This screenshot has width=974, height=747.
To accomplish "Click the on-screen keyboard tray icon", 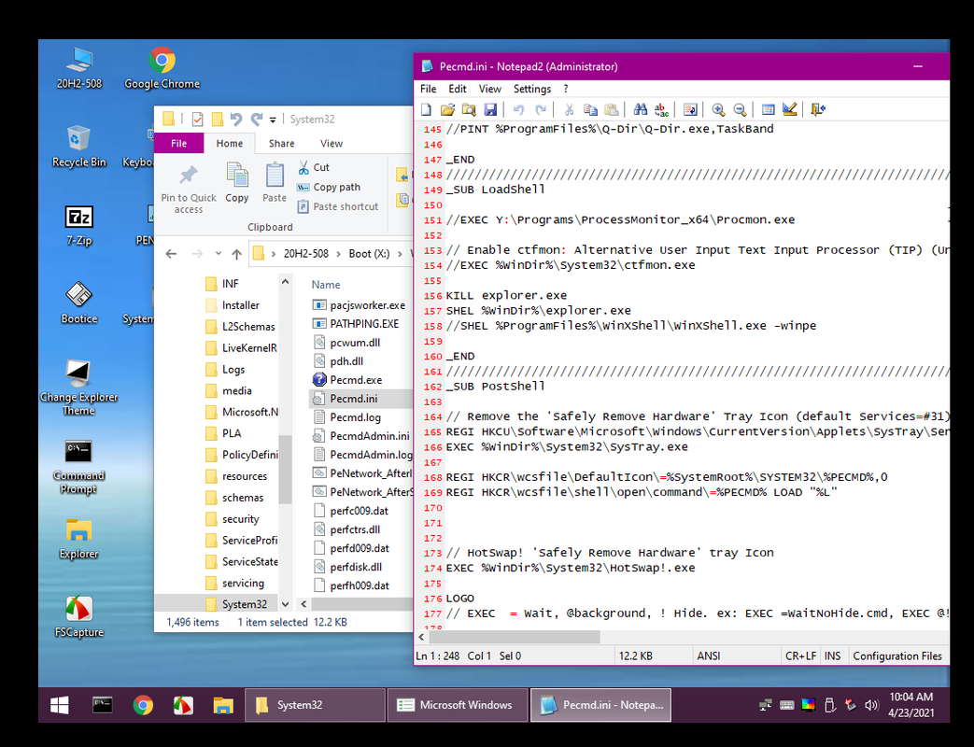I will (787, 705).
